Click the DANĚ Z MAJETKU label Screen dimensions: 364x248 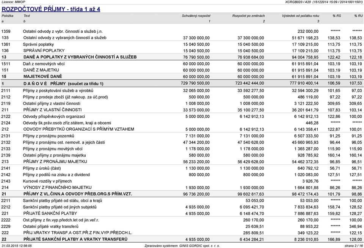(41, 70)
